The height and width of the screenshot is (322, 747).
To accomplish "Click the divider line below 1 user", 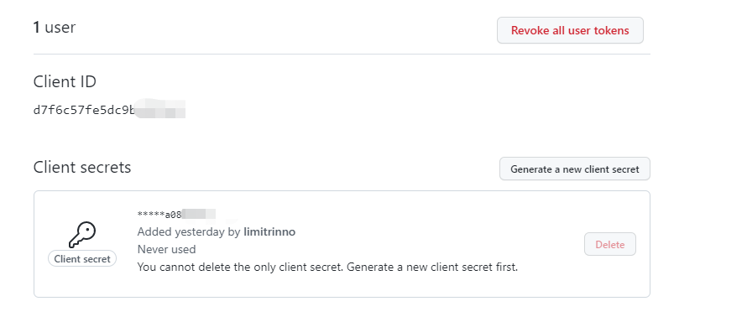I will tap(342, 55).
